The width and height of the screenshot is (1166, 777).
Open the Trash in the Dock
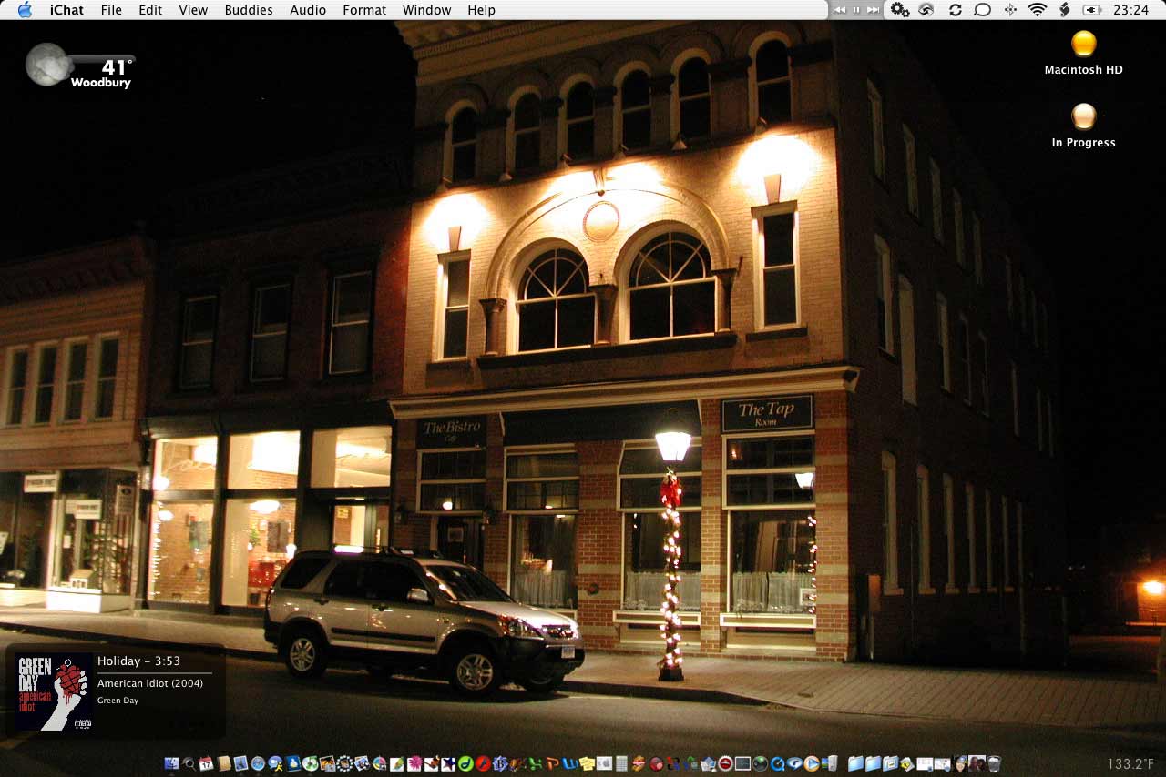tap(994, 763)
